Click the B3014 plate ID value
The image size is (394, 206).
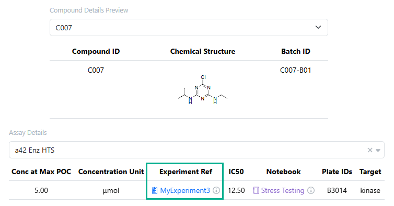(x=337, y=190)
